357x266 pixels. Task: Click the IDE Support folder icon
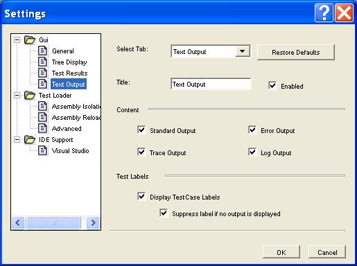30,139
